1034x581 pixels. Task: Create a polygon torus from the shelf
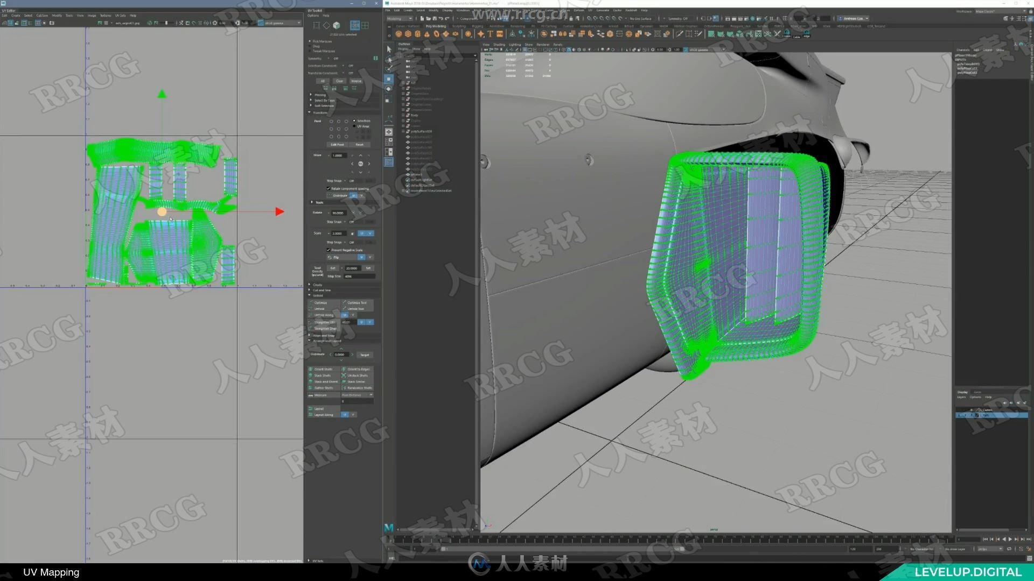tap(436, 34)
